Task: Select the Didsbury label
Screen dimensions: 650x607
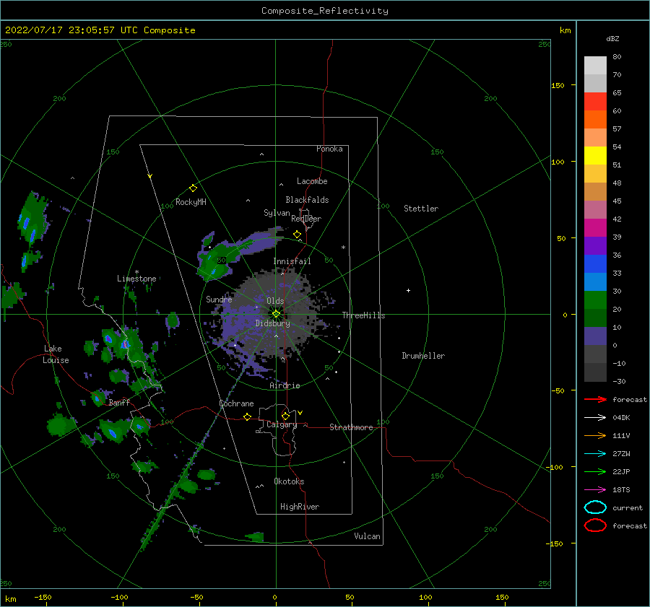Action: tap(272, 323)
